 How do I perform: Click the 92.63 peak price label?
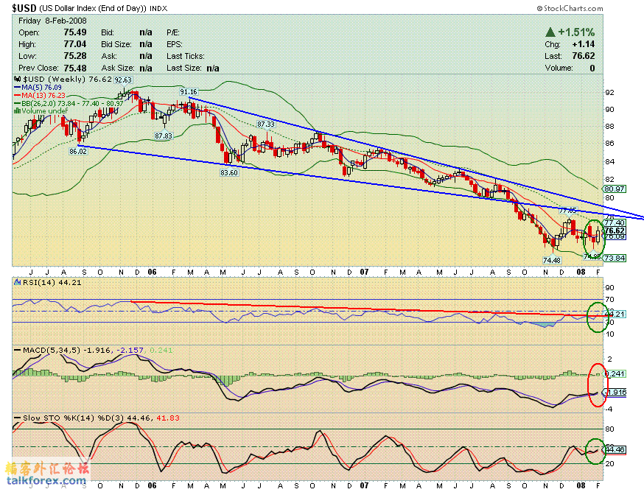pyautogui.click(x=123, y=80)
